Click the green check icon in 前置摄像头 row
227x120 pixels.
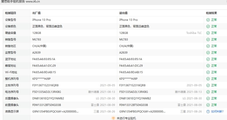click(208, 105)
